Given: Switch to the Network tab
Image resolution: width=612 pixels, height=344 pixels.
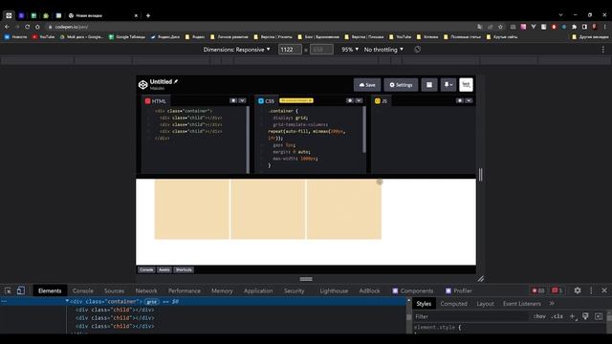Looking at the screenshot, I should tap(146, 290).
